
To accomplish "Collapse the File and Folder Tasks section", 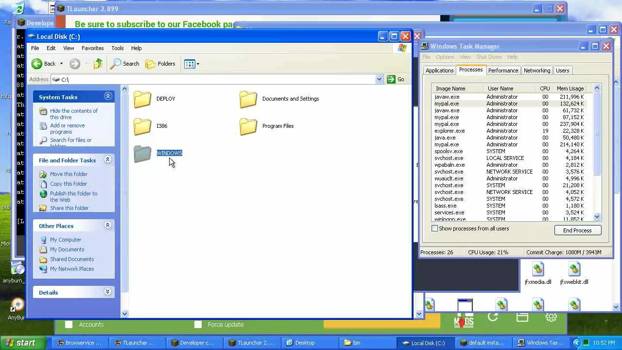I will click(108, 160).
